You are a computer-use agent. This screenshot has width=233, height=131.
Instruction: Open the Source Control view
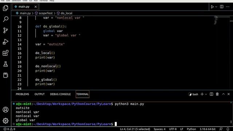pos(5,30)
